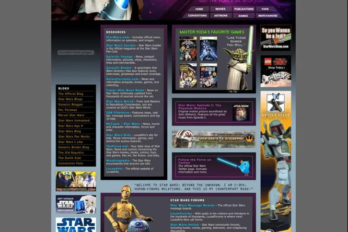Visit the IGN Filmforce link
The width and height of the screenshot is (348, 232).
click(118, 112)
